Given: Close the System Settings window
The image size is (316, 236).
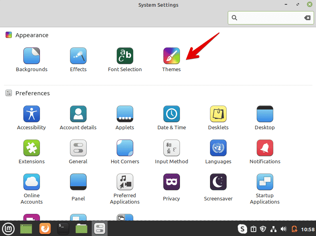Looking at the screenshot, I should tap(310, 4).
